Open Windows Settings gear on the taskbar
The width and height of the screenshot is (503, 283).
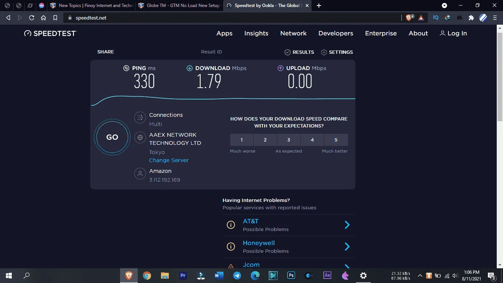point(363,275)
